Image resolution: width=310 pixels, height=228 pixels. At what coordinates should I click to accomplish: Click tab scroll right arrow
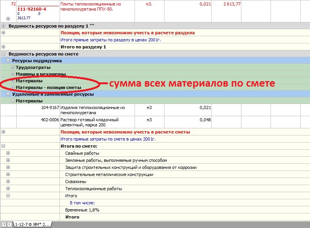(x=9, y=224)
